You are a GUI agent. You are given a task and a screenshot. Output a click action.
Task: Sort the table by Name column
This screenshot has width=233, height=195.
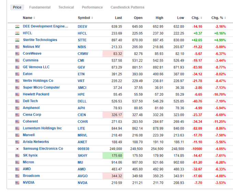(29, 18)
